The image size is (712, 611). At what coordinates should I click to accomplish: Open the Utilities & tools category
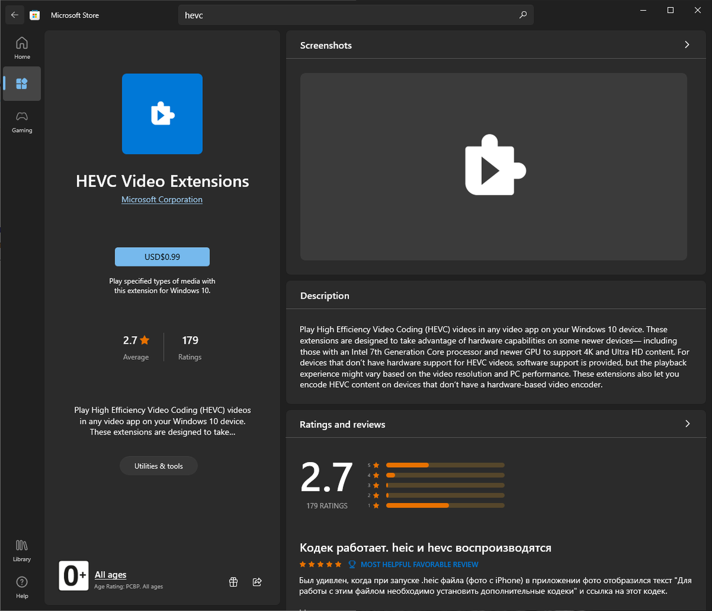pos(158,466)
